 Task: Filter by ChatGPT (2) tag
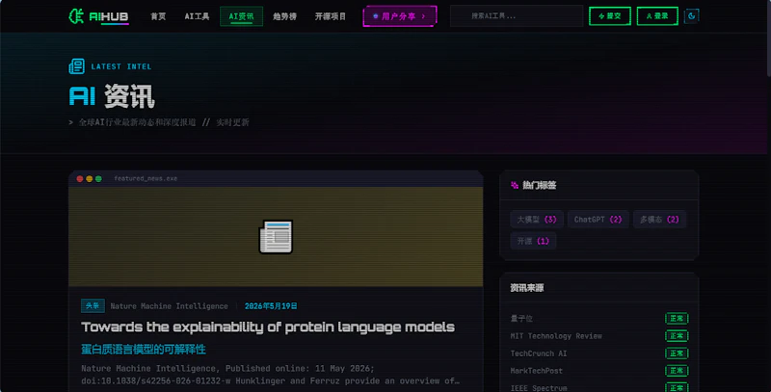coord(598,220)
